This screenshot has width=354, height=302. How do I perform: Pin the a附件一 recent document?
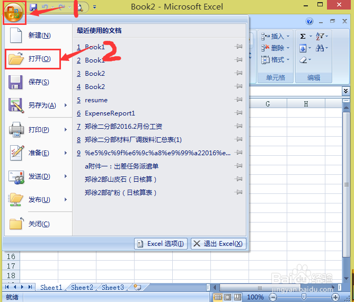pos(238,166)
